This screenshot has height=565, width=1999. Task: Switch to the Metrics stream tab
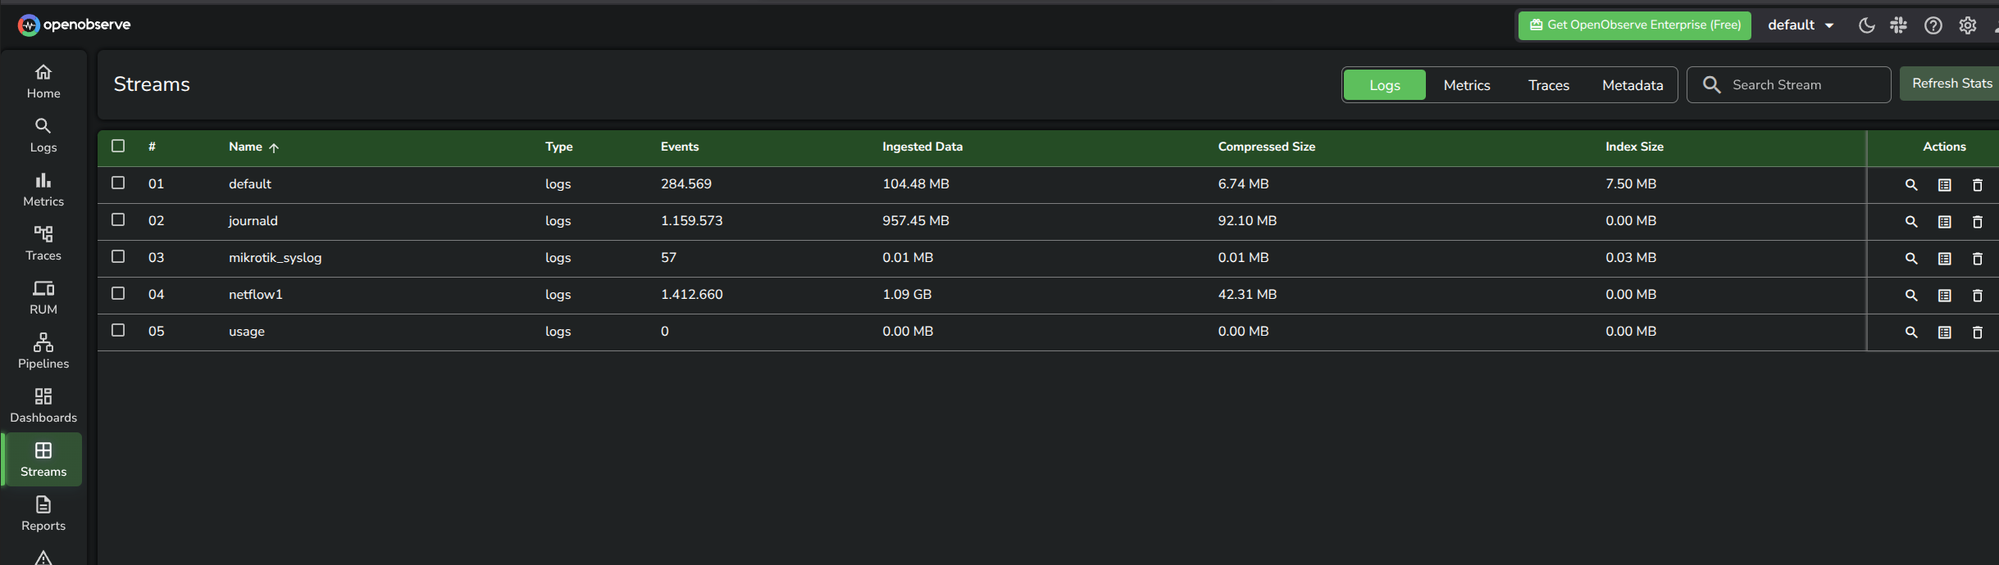(x=1467, y=85)
